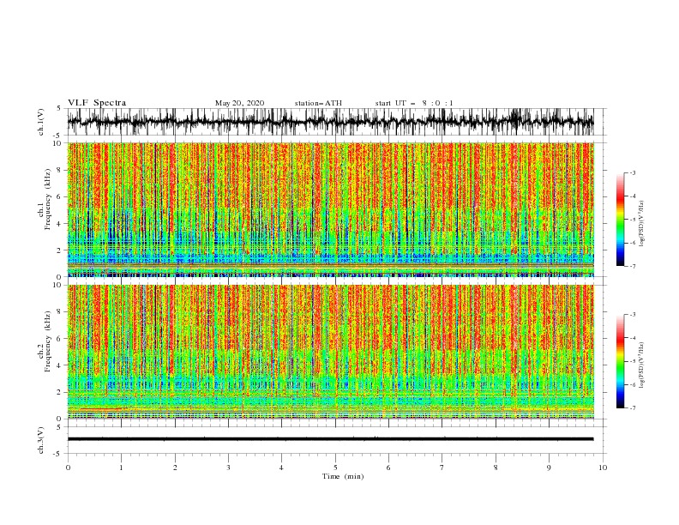Click the "5" tick on the time axis
This screenshot has height=525, width=679.
335,468
